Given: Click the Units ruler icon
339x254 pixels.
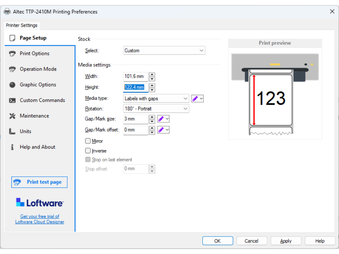Looking at the screenshot, I should tap(12, 131).
